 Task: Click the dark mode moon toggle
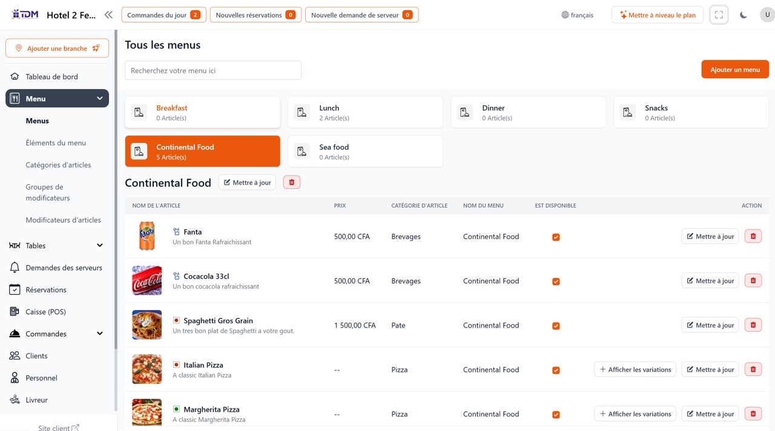(743, 15)
